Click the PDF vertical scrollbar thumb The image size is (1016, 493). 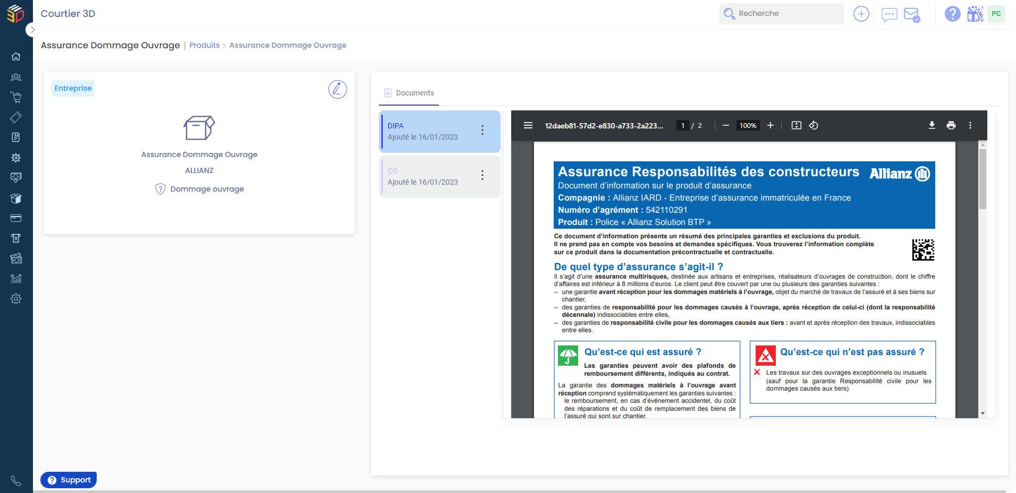point(983,179)
